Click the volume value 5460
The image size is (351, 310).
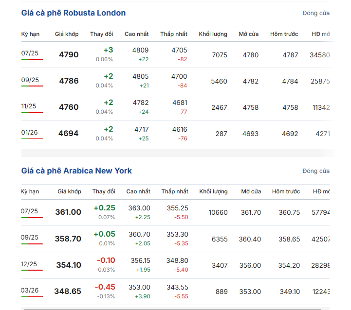pos(219,81)
